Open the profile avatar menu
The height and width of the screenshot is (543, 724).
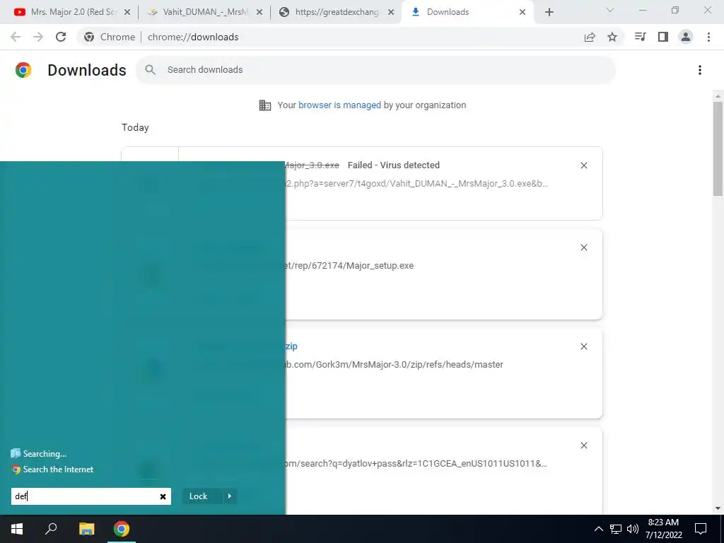click(686, 37)
